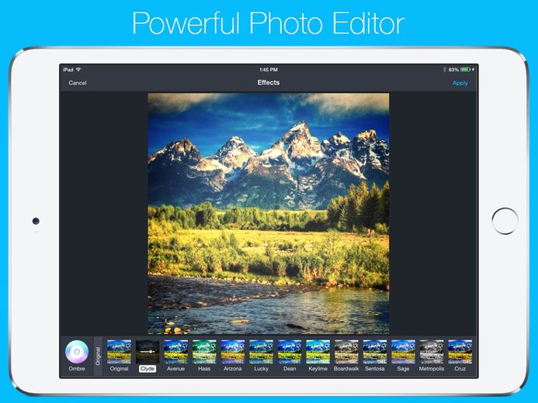Select the Sentosa filter
The width and height of the screenshot is (538, 403).
[x=375, y=352]
